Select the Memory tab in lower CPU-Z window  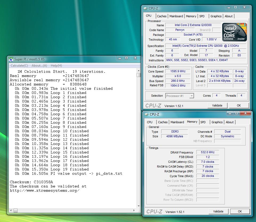[192, 122]
